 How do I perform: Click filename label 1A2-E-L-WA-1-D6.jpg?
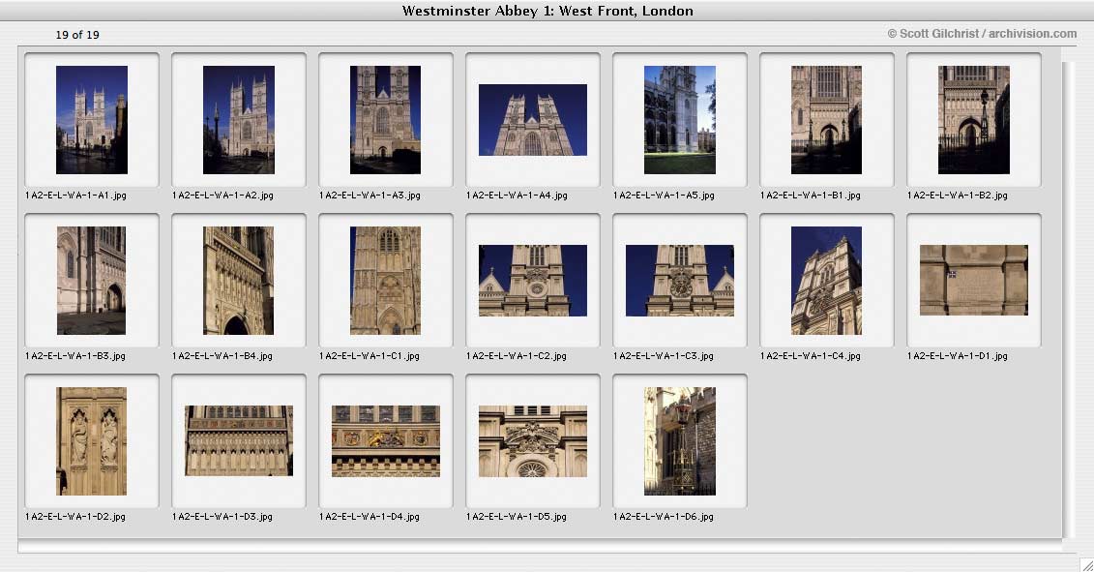664,517
